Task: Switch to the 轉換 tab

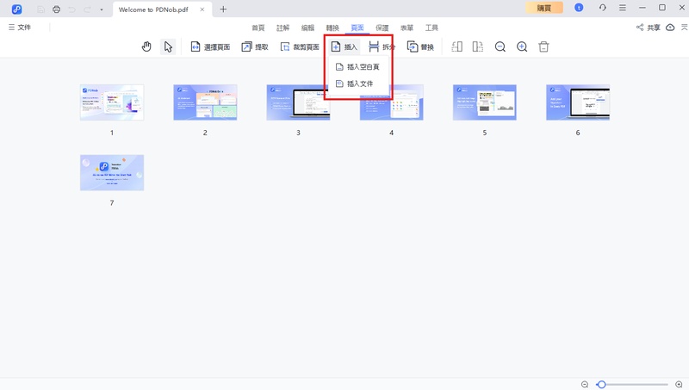Action: point(332,28)
